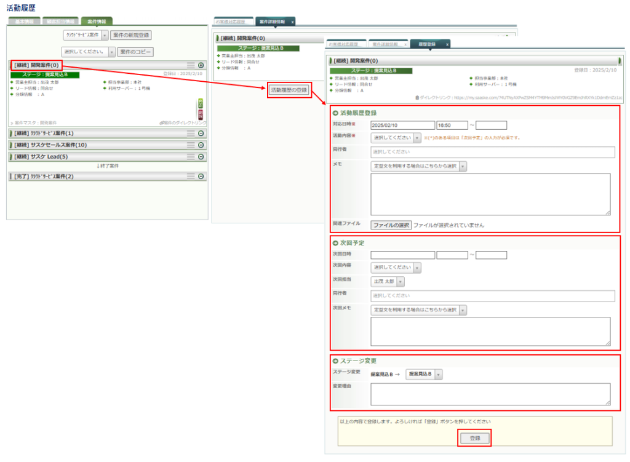This screenshot has width=630, height=462.
Task: Click the 対応日時 date field 2025/02/10
Action: 402,125
